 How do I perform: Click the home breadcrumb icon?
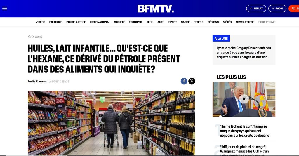click(29, 37)
